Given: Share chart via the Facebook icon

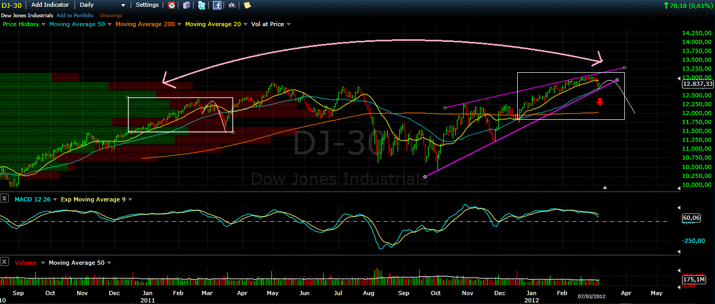Looking at the screenshot, I should pyautogui.click(x=217, y=5).
